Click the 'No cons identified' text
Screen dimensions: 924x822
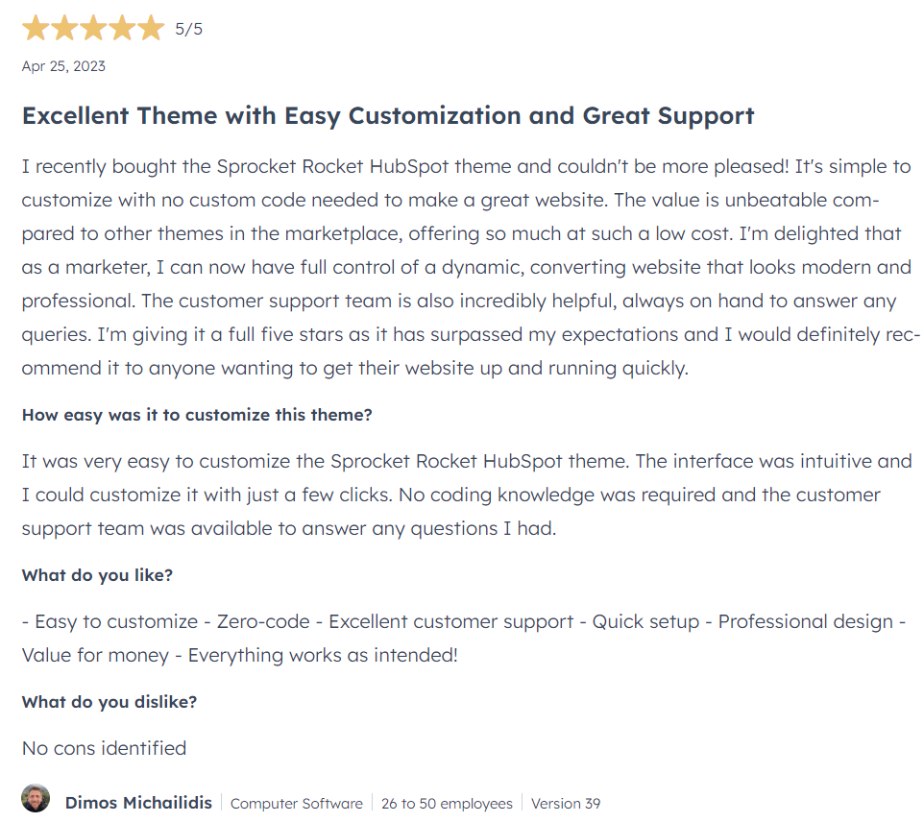(x=105, y=748)
